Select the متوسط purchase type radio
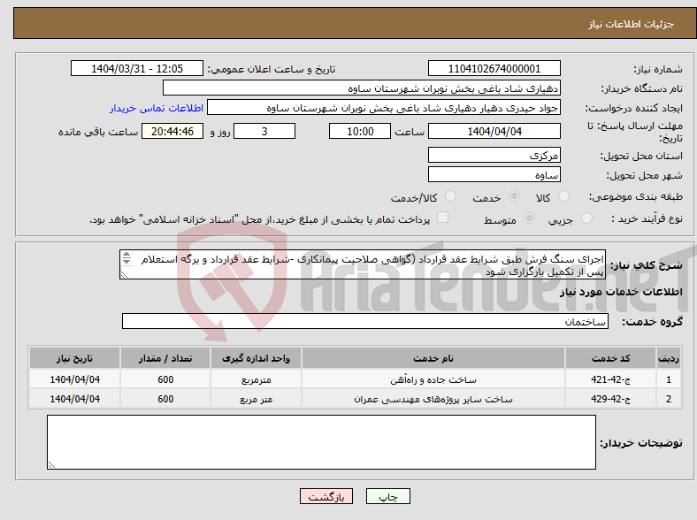Image resolution: width=697 pixels, height=520 pixels. [x=529, y=218]
